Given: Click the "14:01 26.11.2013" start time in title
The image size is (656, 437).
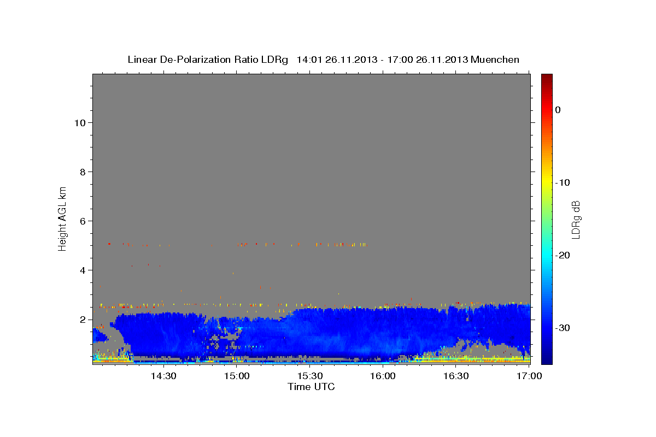Looking at the screenshot, I should pos(337,60).
